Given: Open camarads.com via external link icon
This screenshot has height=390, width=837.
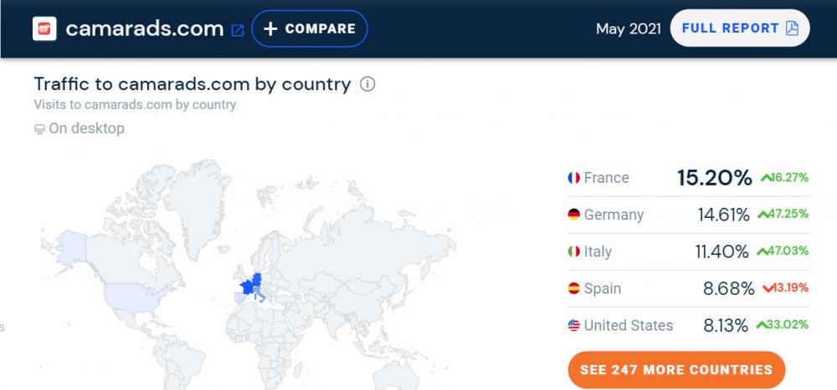Looking at the screenshot, I should (x=238, y=30).
